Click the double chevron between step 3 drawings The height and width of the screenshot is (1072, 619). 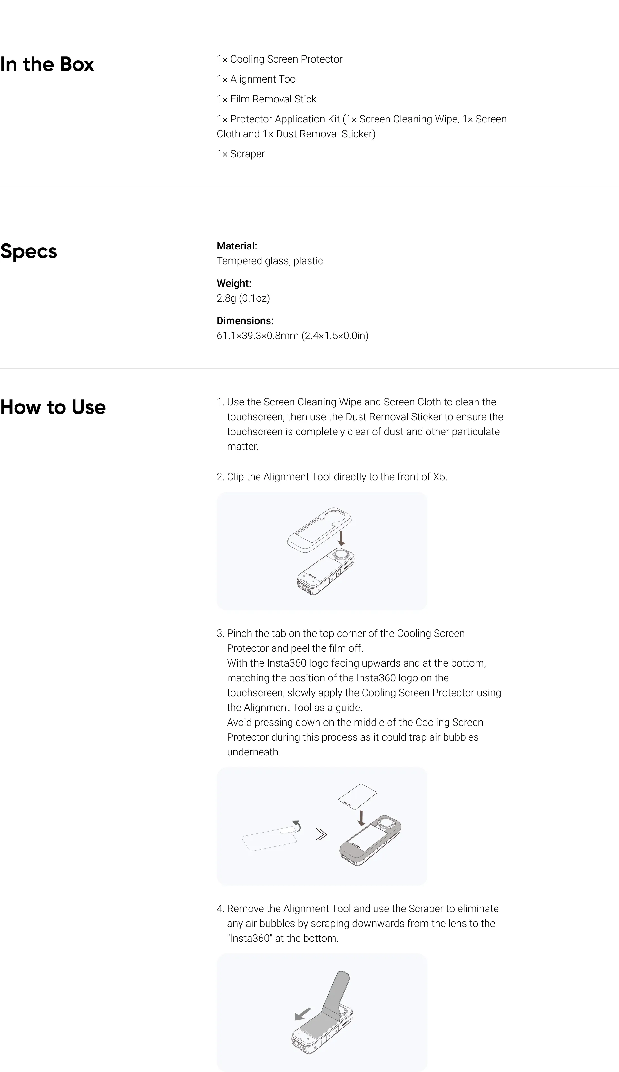tap(321, 834)
